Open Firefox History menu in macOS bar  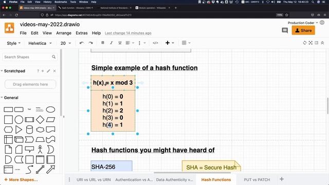tap(47, 2)
